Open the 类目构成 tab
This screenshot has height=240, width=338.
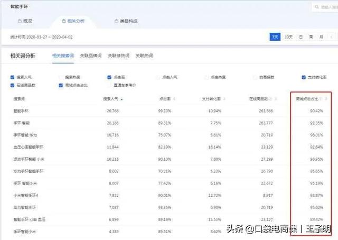click(x=126, y=21)
